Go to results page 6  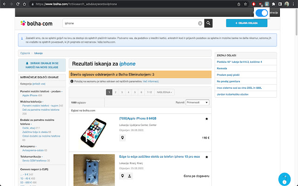[141, 92]
